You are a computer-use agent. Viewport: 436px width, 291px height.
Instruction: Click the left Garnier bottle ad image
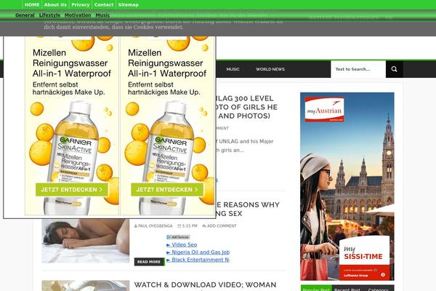[x=72, y=126]
